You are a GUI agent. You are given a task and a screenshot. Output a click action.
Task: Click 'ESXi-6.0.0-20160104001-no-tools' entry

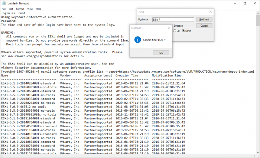28,138
